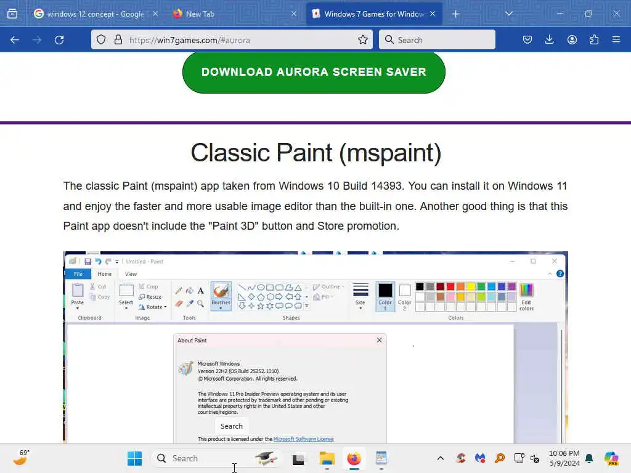This screenshot has height=473, width=631.
Task: Open the orange magnifier tray icon
Action: pyautogui.click(x=499, y=458)
